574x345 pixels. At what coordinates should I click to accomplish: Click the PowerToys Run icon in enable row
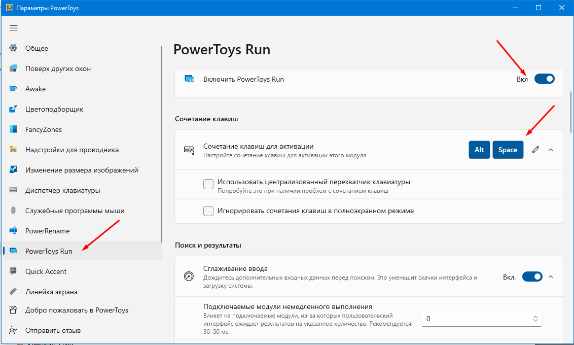189,79
